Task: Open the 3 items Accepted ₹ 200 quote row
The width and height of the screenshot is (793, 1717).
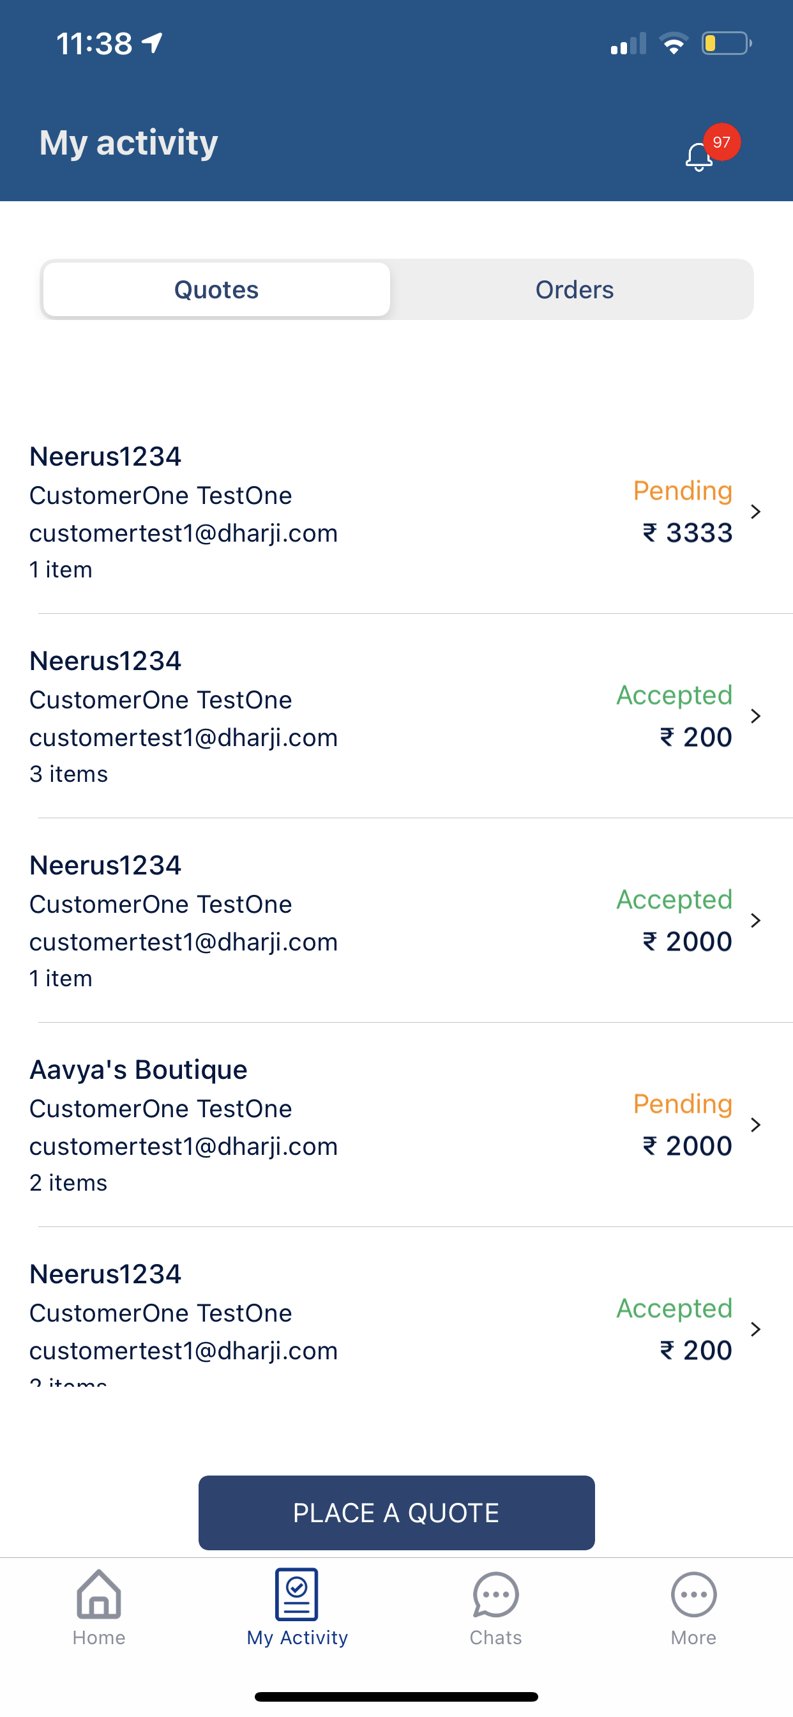Action: [x=396, y=717]
